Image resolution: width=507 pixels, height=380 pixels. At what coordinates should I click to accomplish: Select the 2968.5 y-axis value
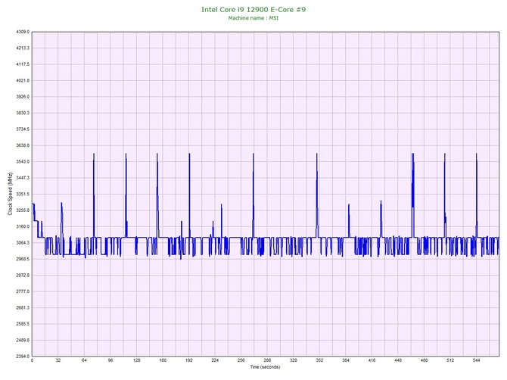(x=23, y=259)
